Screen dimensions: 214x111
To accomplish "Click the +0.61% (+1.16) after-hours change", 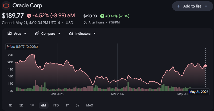I will coord(117,16).
